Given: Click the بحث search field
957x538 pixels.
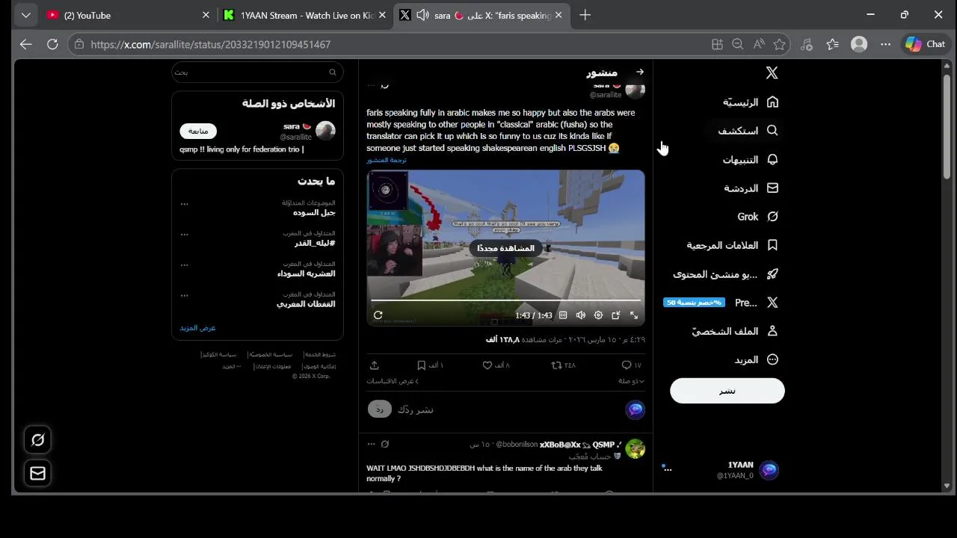Looking at the screenshot, I should coord(257,72).
